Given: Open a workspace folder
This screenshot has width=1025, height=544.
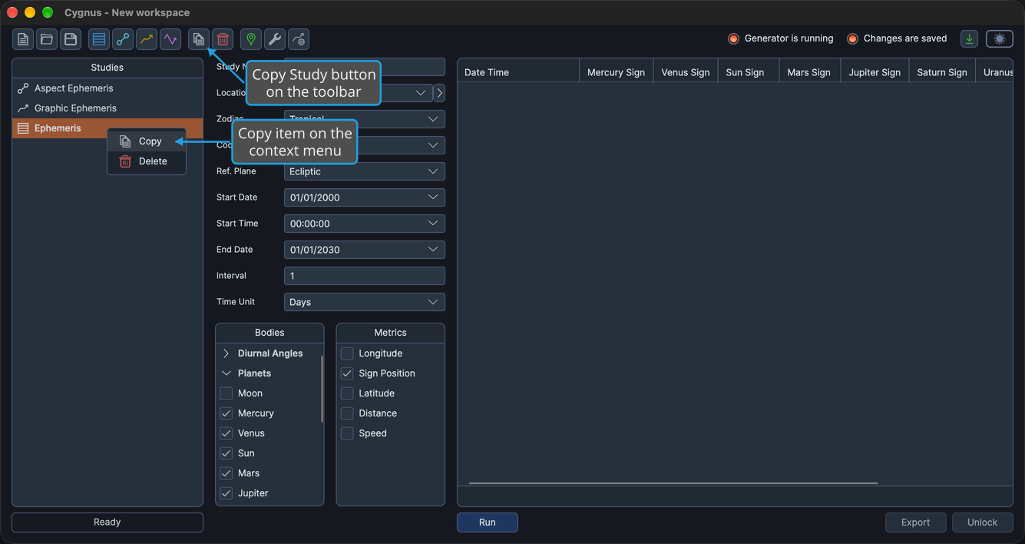Looking at the screenshot, I should point(47,39).
